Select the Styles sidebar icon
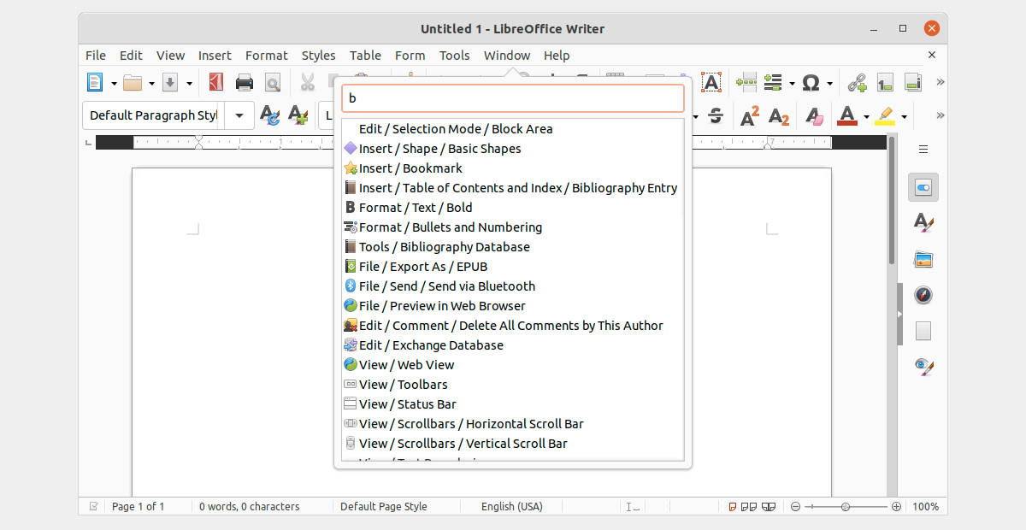 tap(923, 222)
